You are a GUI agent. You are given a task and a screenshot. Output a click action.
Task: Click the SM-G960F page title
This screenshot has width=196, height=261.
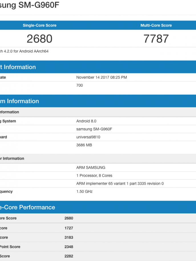30,5
